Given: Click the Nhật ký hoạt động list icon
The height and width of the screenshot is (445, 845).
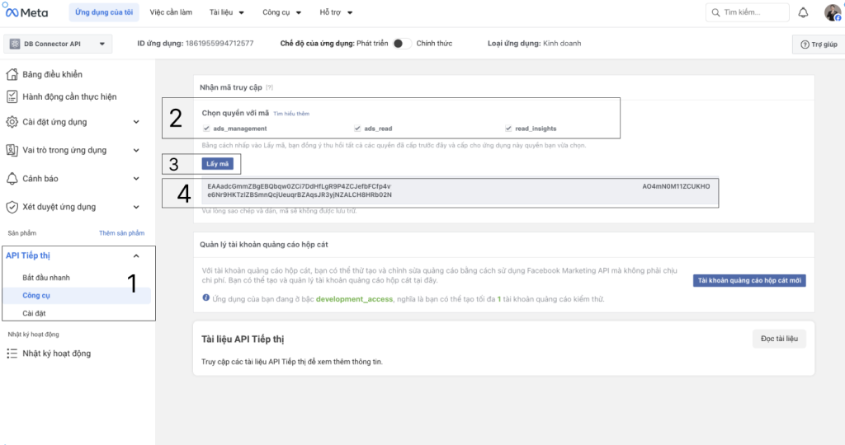Looking at the screenshot, I should pyautogui.click(x=12, y=354).
